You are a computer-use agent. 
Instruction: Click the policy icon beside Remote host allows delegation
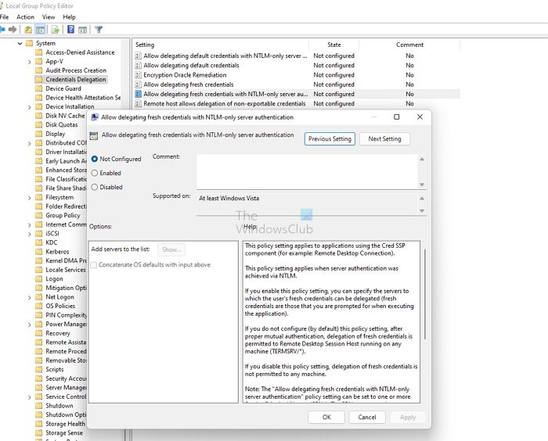point(139,104)
